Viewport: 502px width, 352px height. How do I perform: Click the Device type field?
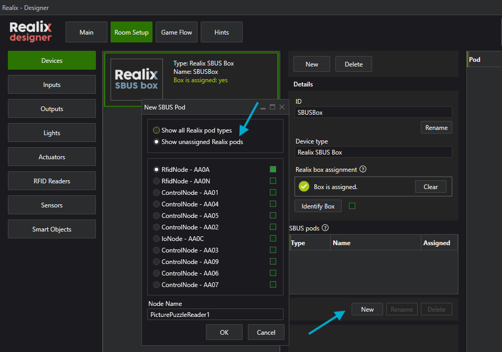373,152
